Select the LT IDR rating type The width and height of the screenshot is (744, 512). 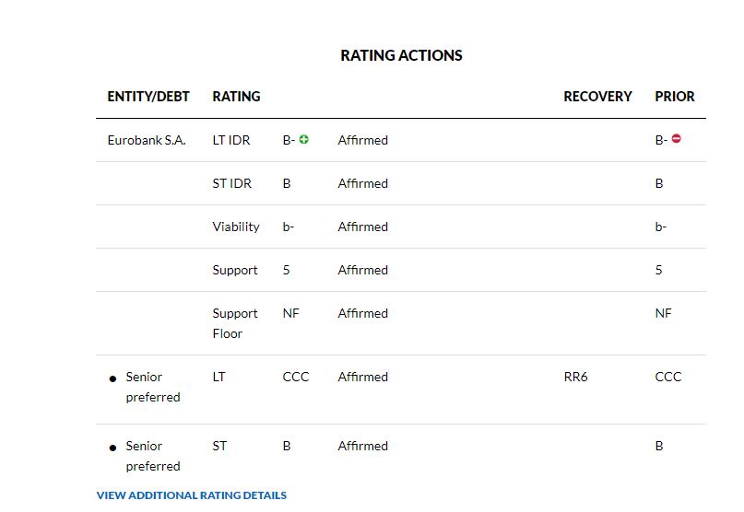pyautogui.click(x=231, y=140)
